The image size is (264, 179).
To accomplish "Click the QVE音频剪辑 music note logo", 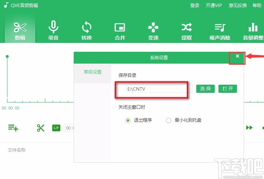I will (6, 5).
